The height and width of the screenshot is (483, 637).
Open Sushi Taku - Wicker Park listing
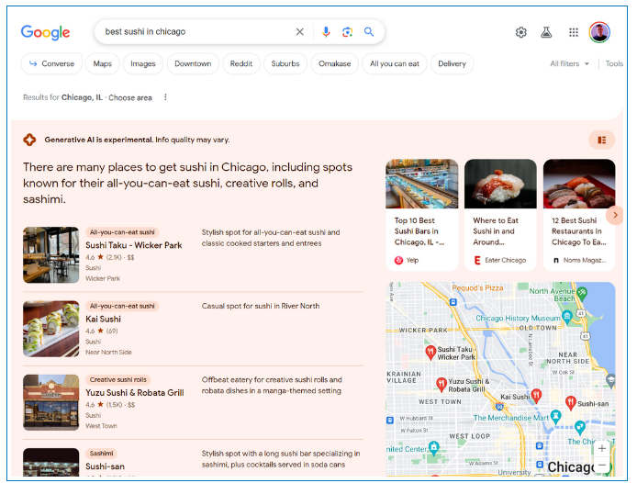point(134,245)
